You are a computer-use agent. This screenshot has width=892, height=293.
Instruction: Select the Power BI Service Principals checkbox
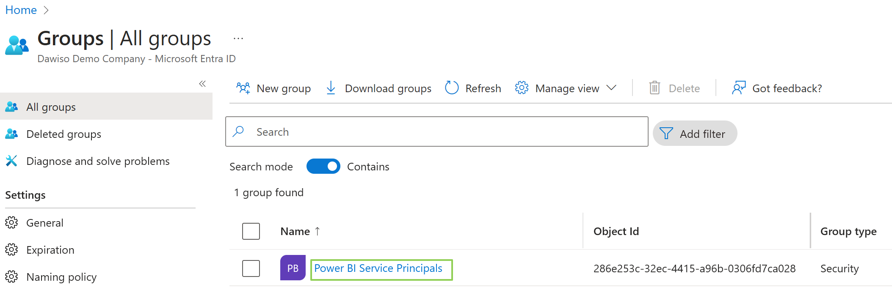point(251,268)
